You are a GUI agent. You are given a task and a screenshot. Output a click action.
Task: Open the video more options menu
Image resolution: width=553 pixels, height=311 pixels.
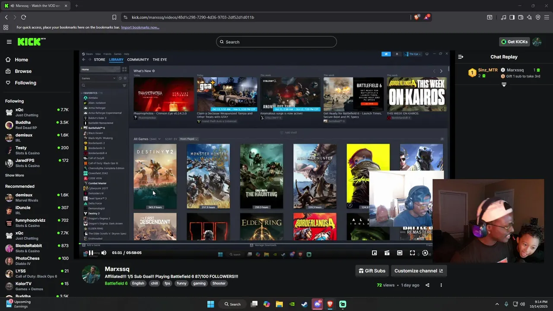(x=441, y=285)
